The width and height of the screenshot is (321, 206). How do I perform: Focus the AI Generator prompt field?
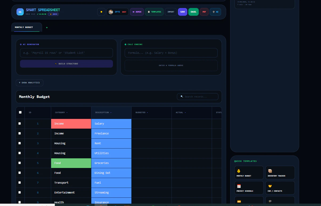(66, 53)
